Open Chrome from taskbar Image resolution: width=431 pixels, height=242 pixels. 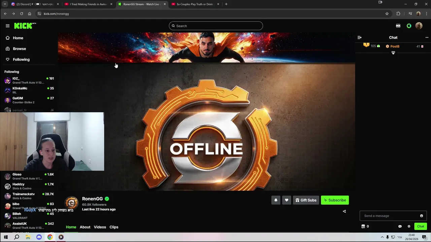50,237
